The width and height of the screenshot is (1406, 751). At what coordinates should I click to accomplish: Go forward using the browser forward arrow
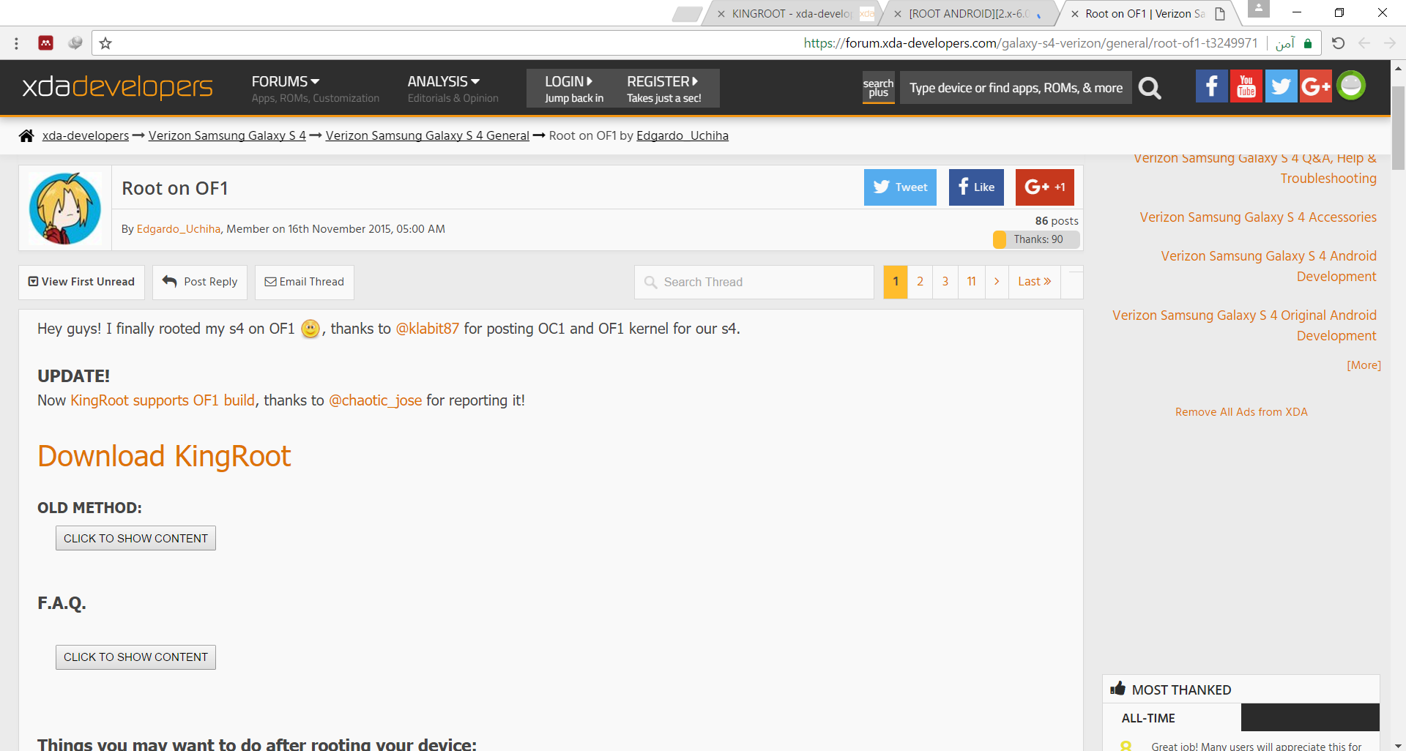[1389, 43]
